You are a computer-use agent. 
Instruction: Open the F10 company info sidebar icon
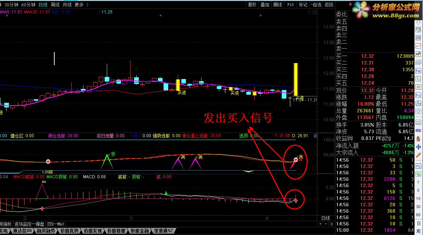pos(418,71)
